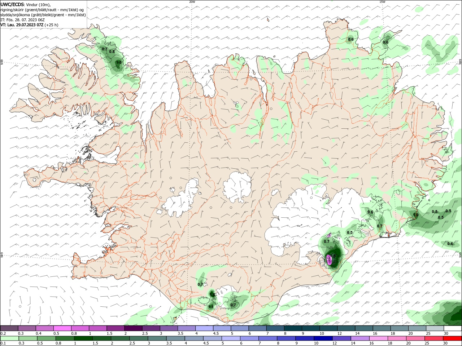Pick the bottom-row swatch above label 1.5
The image size is (462, 346).
click(x=101, y=338)
